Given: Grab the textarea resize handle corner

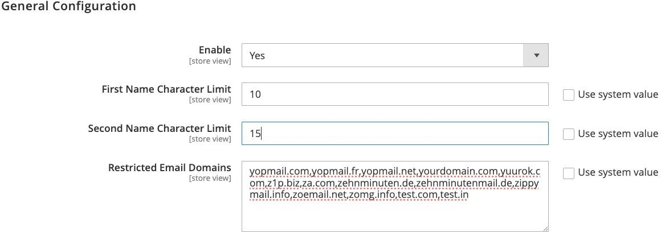Looking at the screenshot, I should point(545,229).
